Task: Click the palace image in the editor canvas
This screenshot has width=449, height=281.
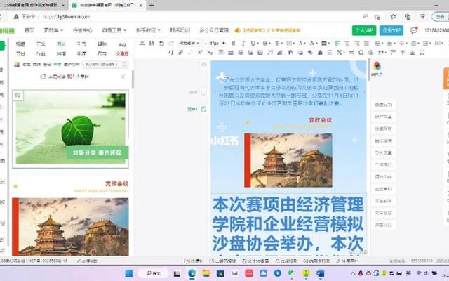Action: [x=288, y=160]
